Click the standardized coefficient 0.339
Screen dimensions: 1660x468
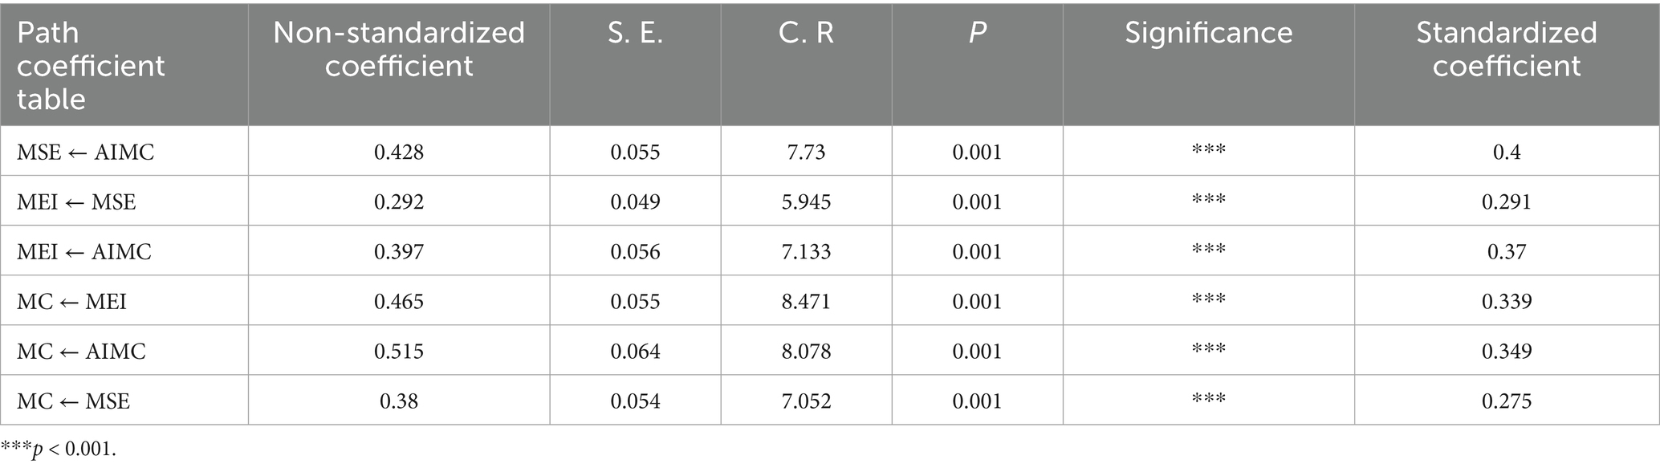(1506, 301)
